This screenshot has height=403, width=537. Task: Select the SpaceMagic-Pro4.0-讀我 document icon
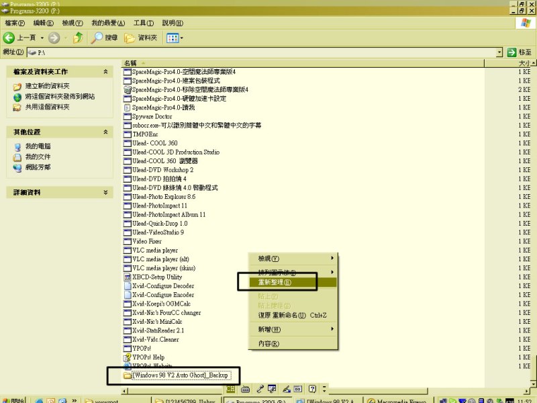128,107
